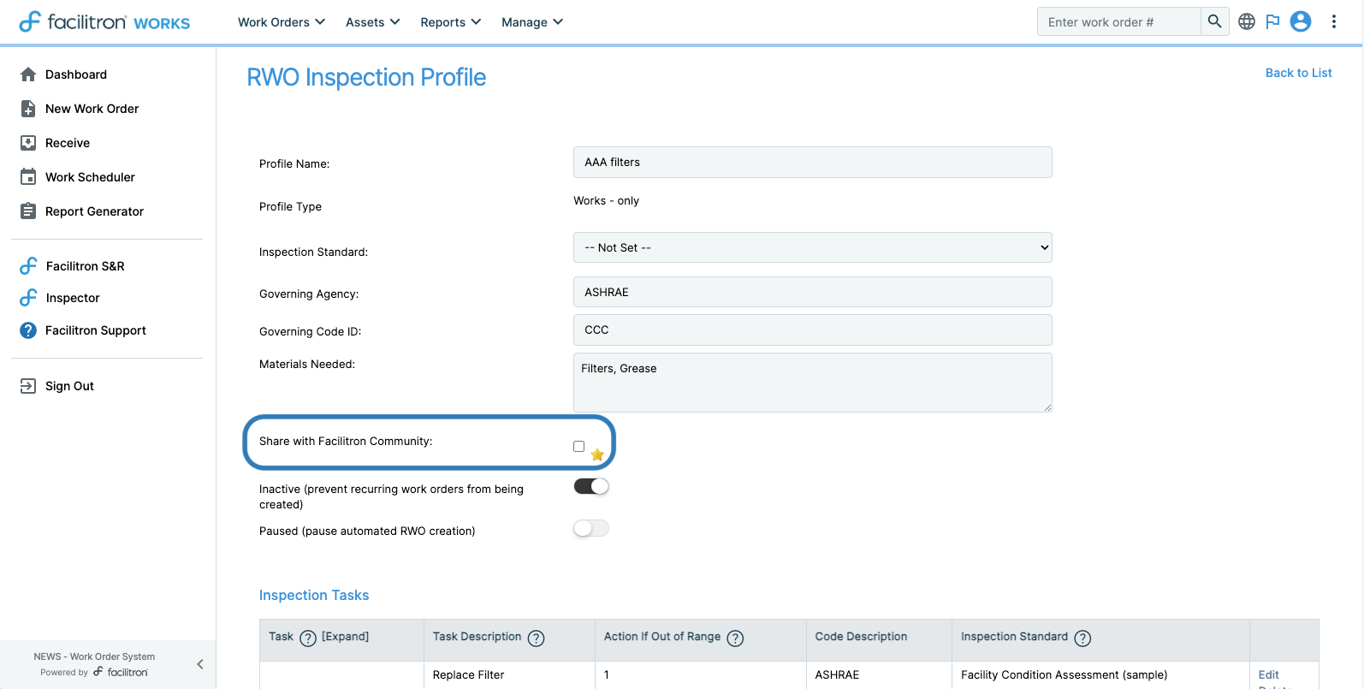Click Edit link in Replace Filter row
Screen dimensions: 1364x689
[x=1269, y=674]
